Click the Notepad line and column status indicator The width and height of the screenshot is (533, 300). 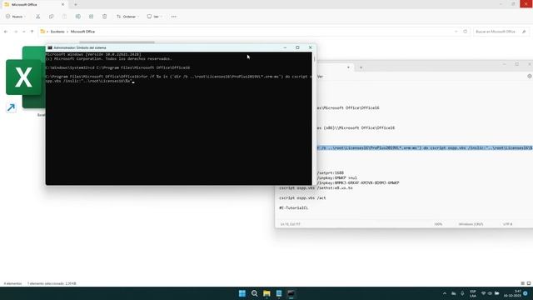pyautogui.click(x=291, y=224)
